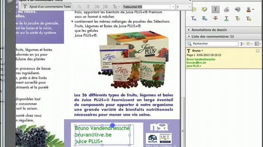The height and width of the screenshot is (147, 263).
Task: Open the filter comments dropdown
Action: coord(249,44)
